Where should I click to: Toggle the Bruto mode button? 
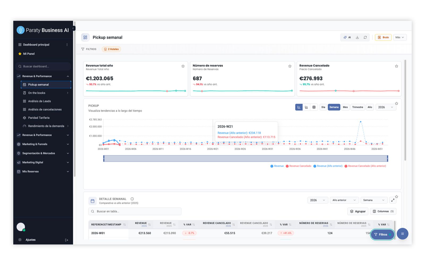point(383,37)
